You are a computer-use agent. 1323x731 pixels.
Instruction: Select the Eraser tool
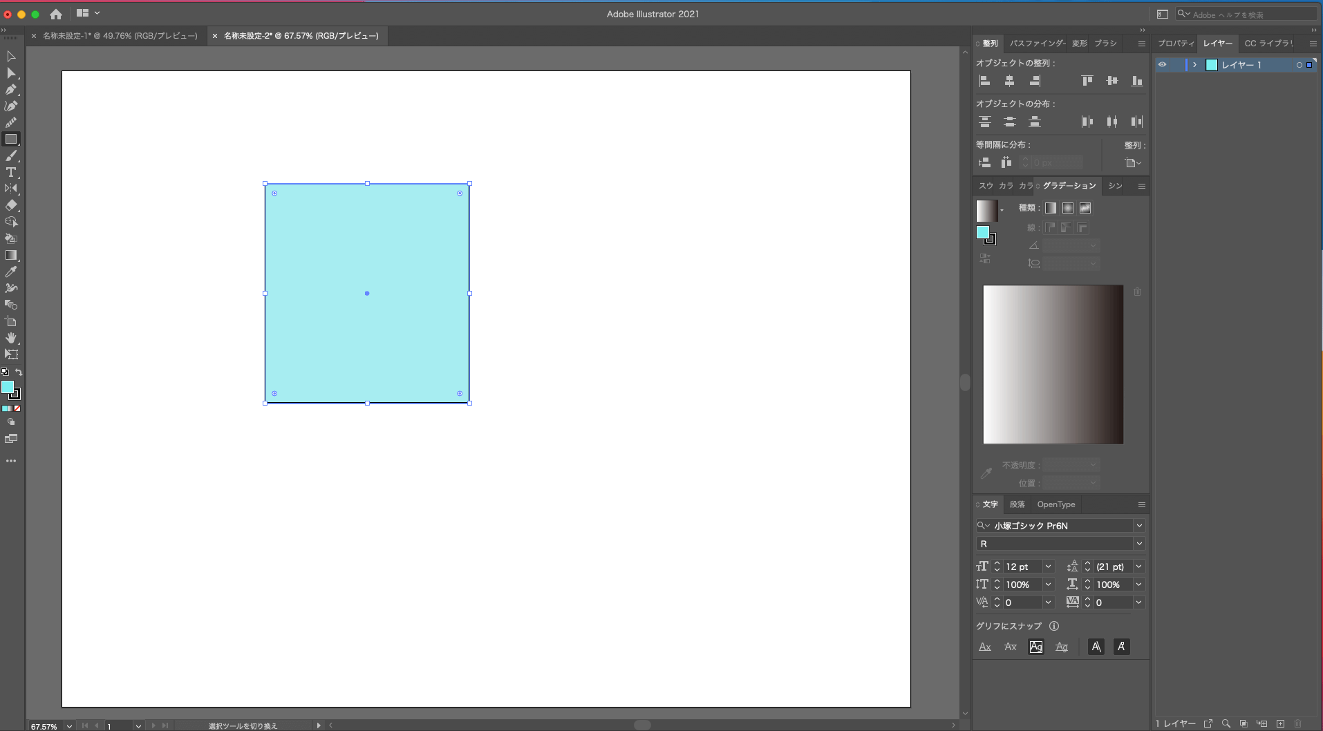[x=11, y=205]
